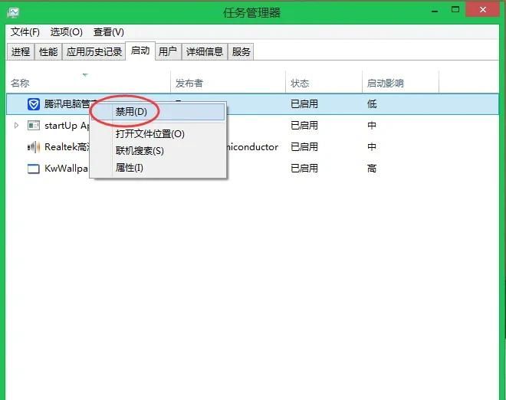This screenshot has height=400, width=506.
Task: Switch to the 性能 tab
Action: 48,51
